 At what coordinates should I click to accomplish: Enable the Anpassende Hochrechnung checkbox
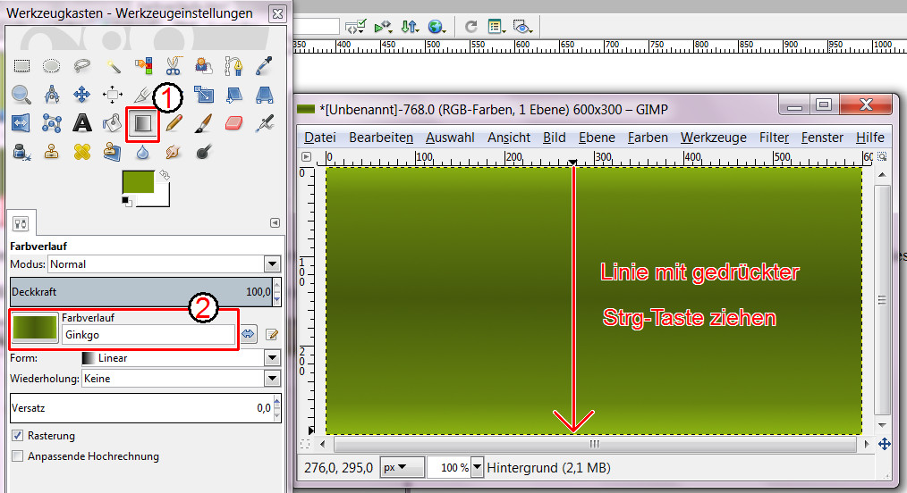[17, 456]
